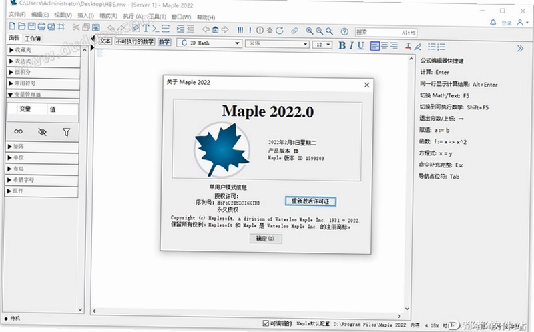The width and height of the screenshot is (534, 332).
Task: Toggle the crossed-eye hidden variables icon
Action: click(42, 131)
